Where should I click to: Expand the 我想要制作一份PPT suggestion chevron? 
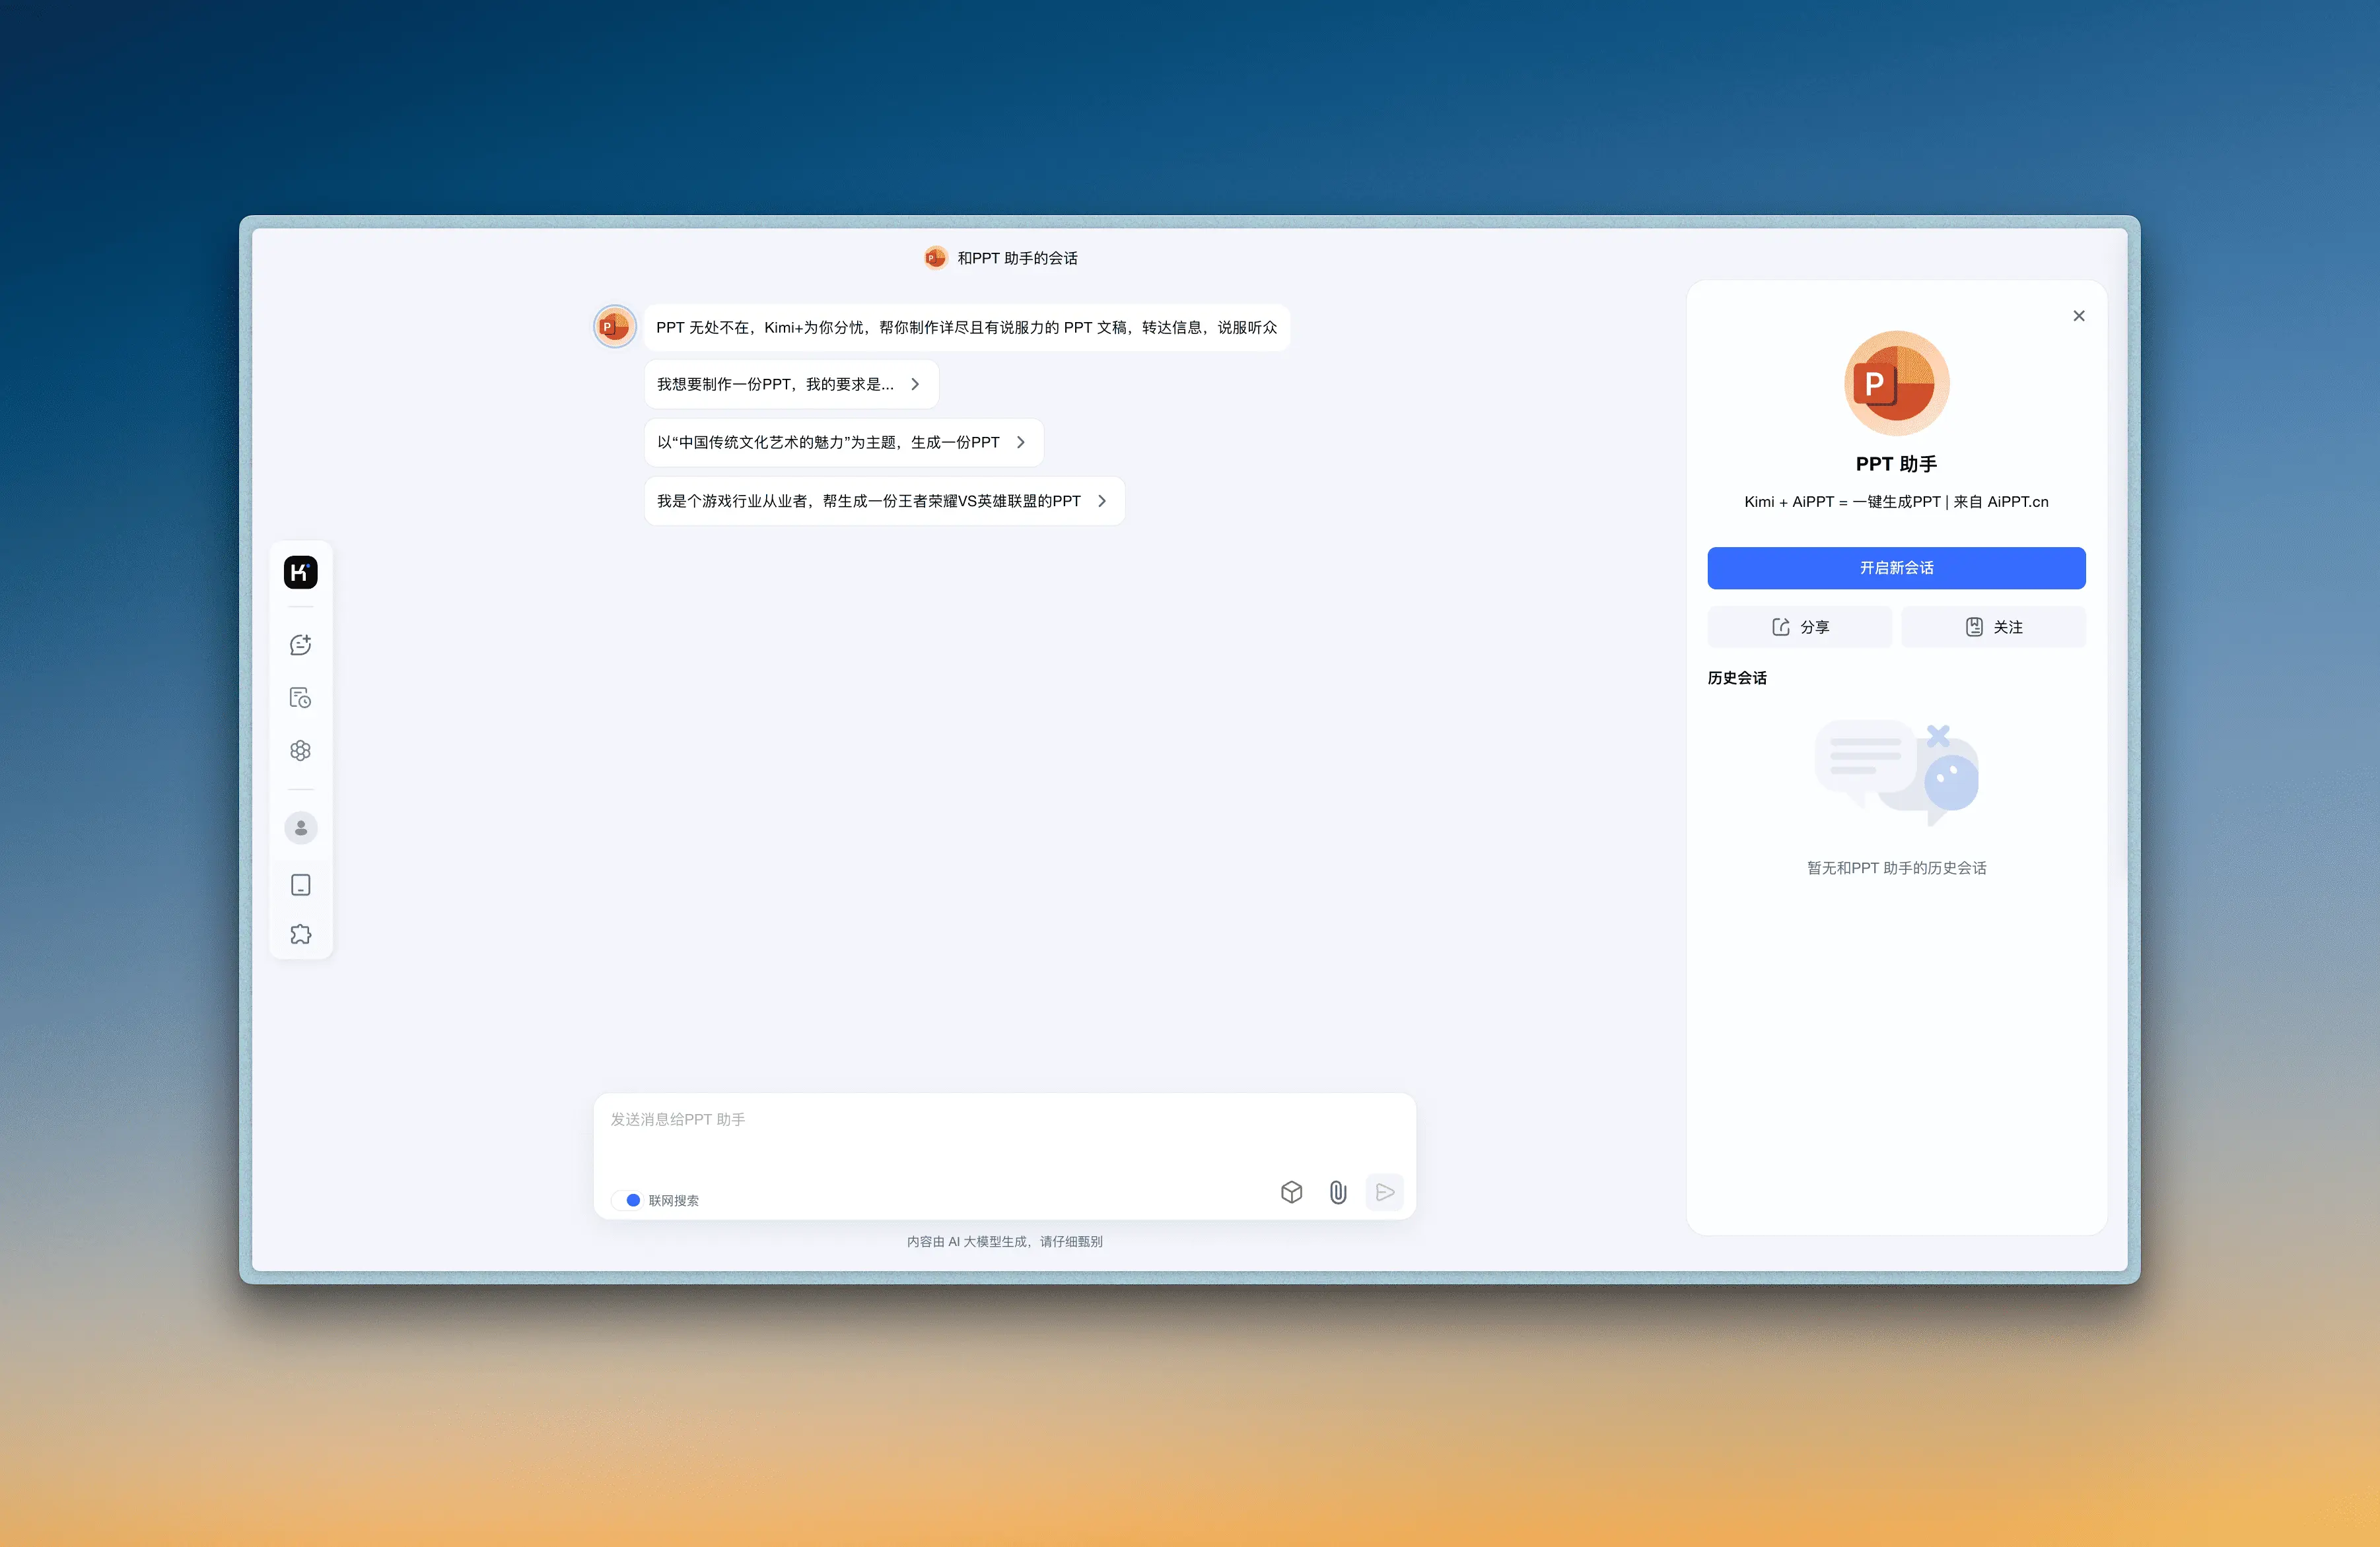[914, 385]
